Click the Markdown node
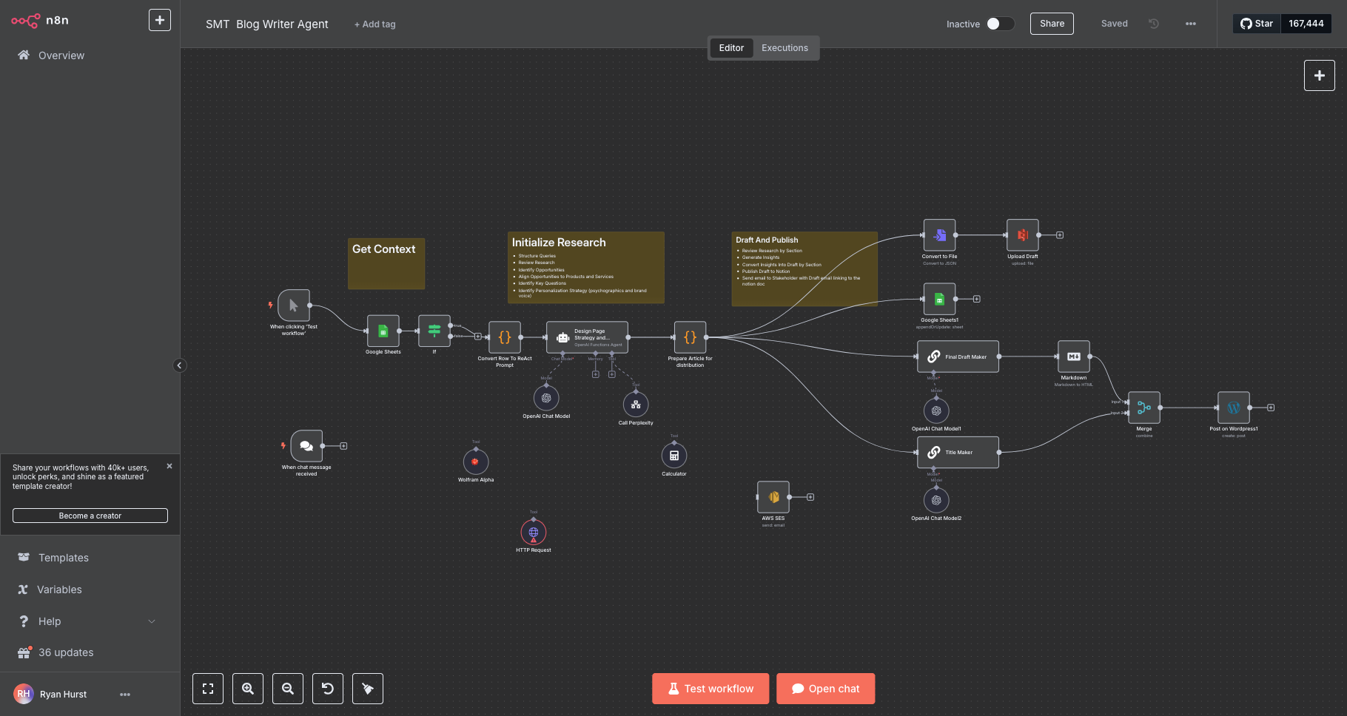 [1073, 357]
